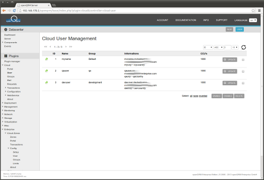Click the DELETE button
Screen dimensions: 264x180
pyautogui.click(x=239, y=96)
